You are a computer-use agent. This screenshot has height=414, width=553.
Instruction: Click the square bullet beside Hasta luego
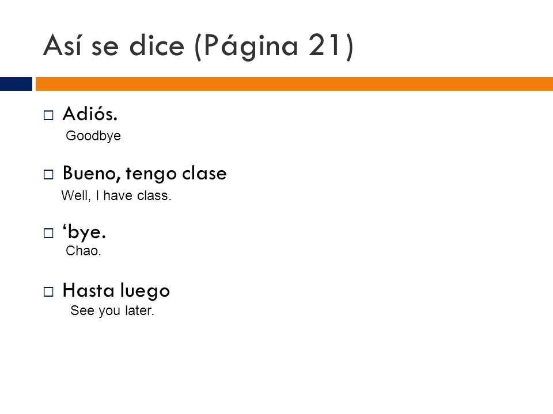48,292
